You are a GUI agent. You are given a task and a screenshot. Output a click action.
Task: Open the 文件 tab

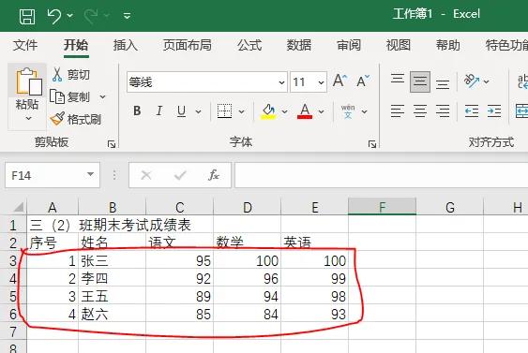pos(25,45)
